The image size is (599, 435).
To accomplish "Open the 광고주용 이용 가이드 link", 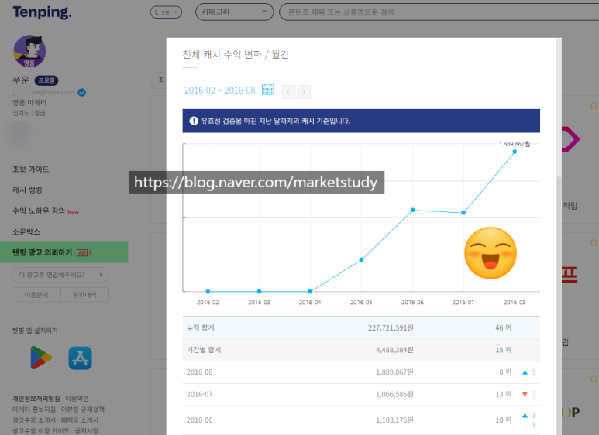I will 40,430.
